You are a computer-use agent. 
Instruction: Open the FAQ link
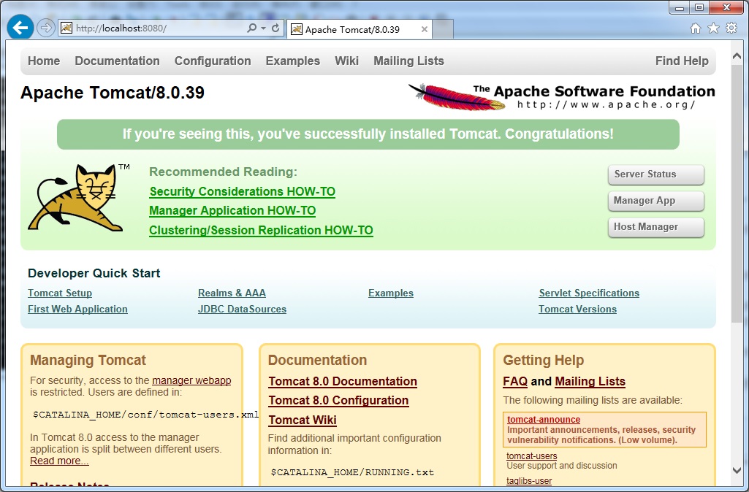tap(515, 381)
